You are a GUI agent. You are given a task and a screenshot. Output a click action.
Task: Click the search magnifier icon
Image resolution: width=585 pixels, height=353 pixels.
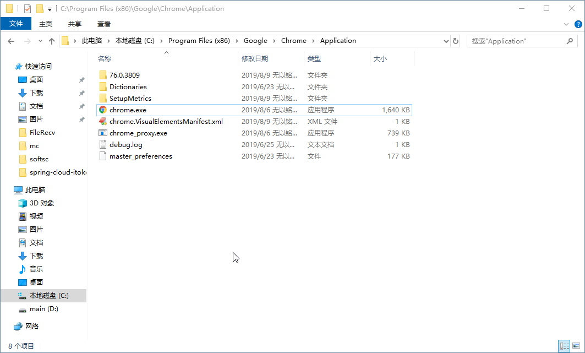tap(570, 41)
